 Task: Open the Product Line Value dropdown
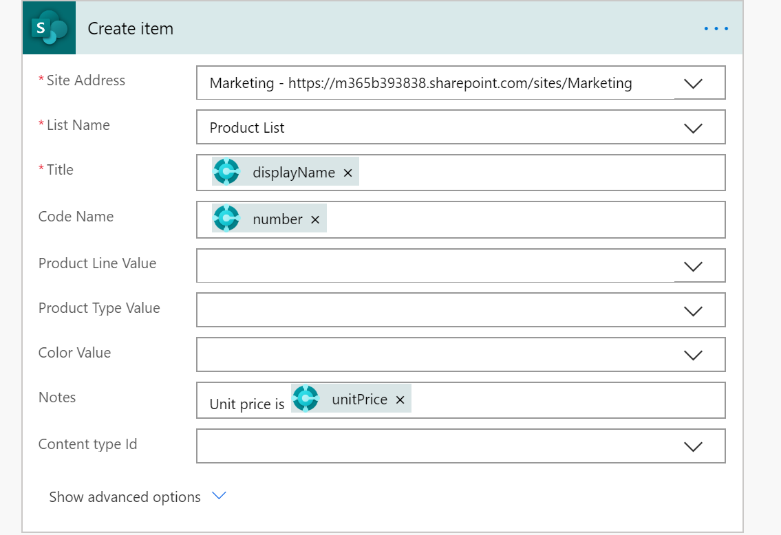point(693,266)
